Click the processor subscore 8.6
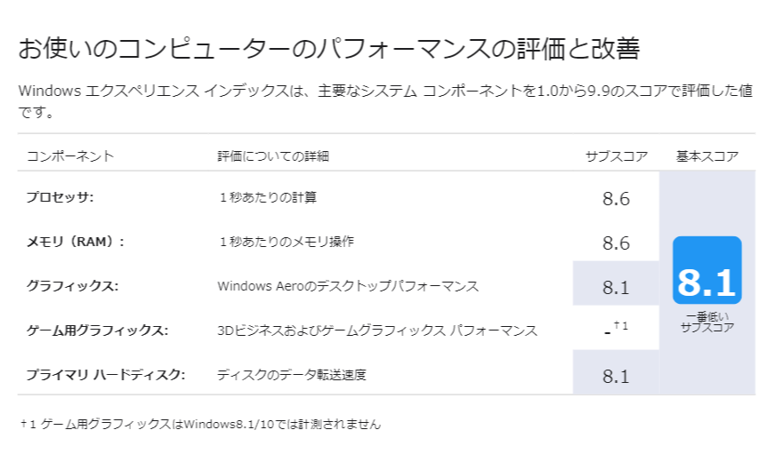This screenshot has height=454, width=774. click(616, 198)
